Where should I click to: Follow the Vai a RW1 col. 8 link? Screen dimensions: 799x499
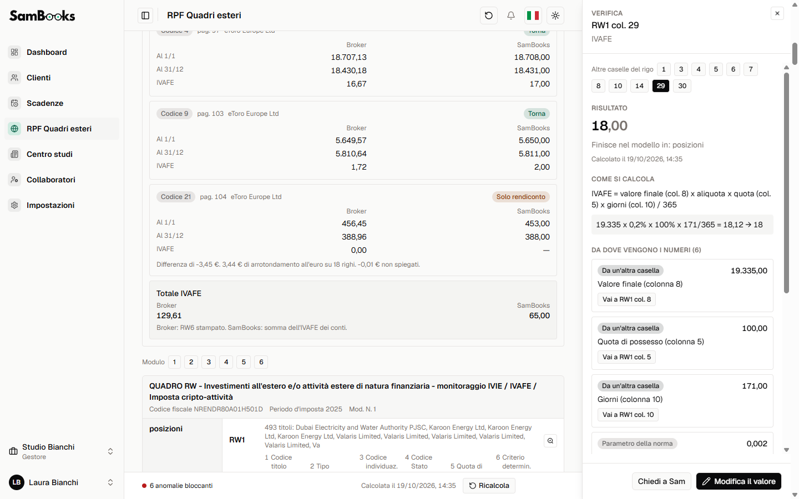click(627, 299)
